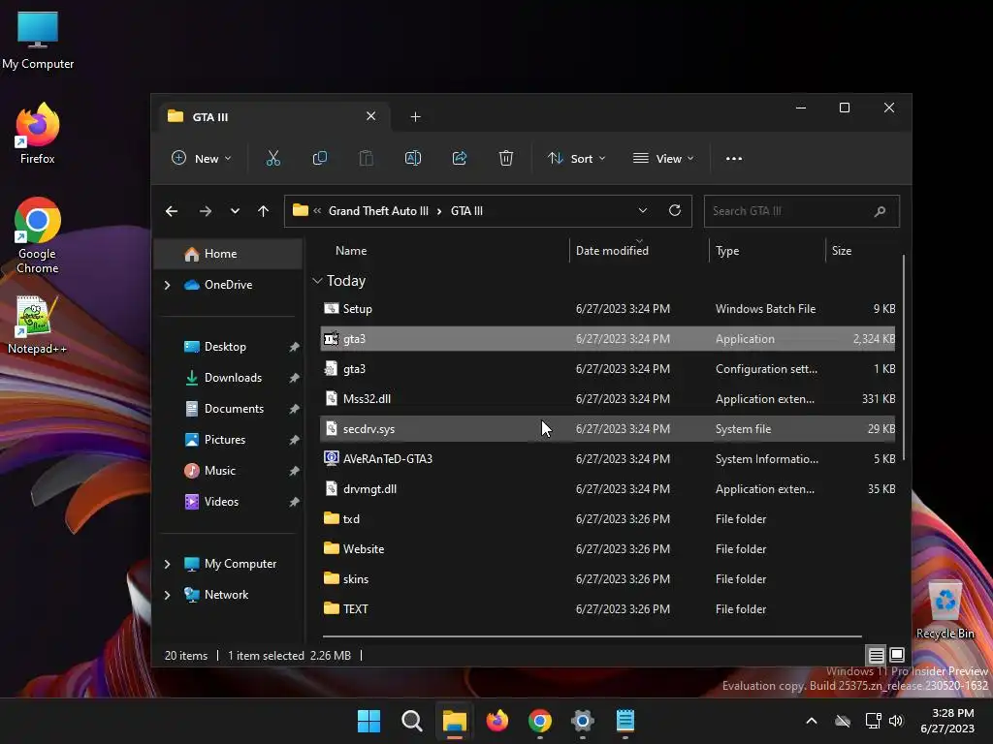Add a new tab with plus button
Screen dimensions: 993x744
coord(415,117)
